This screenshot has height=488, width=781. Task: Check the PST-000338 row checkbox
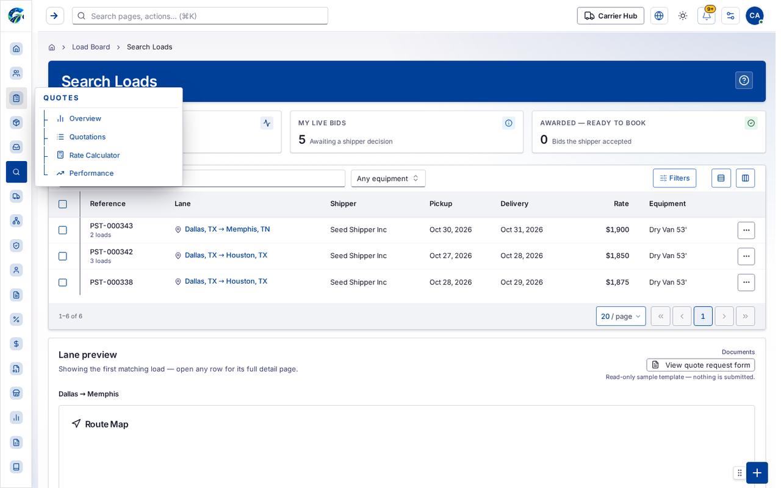(63, 282)
